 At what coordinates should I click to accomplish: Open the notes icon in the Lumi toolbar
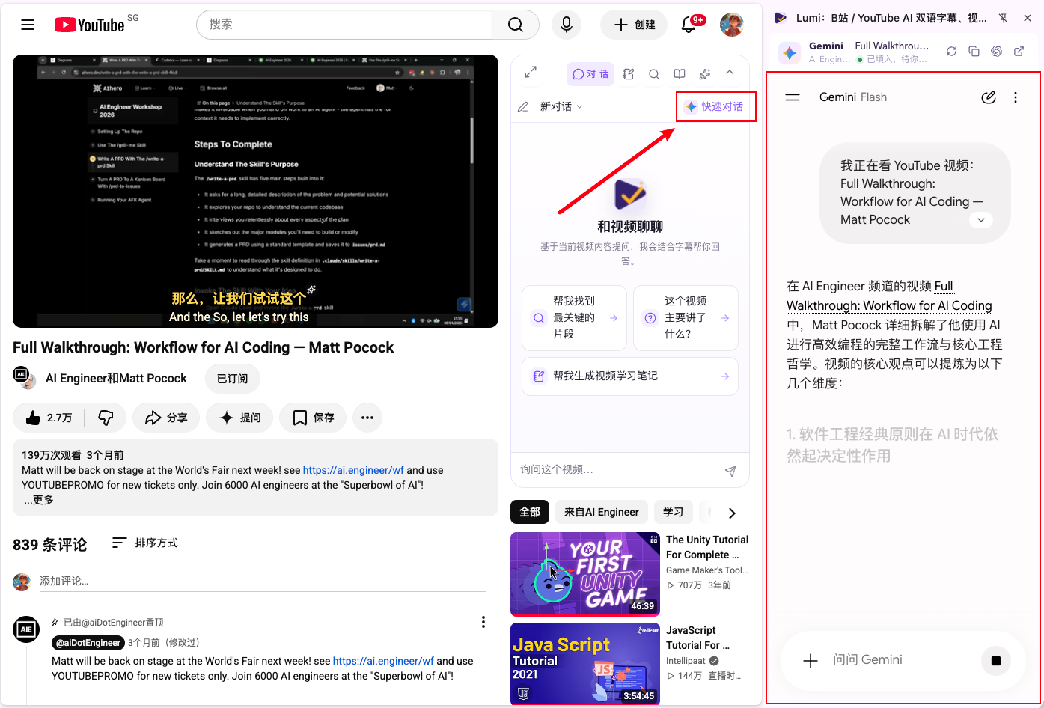(x=629, y=74)
